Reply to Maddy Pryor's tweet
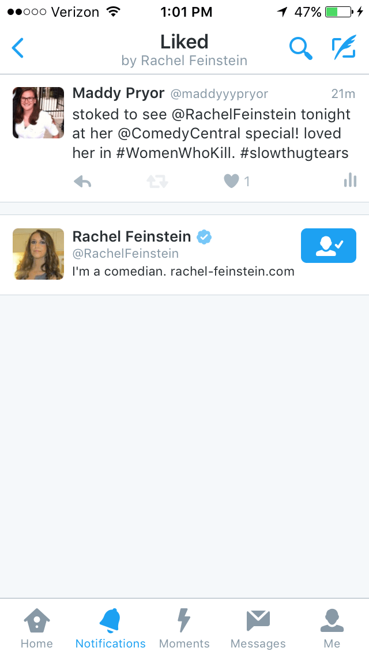The height and width of the screenshot is (655, 369). (83, 182)
